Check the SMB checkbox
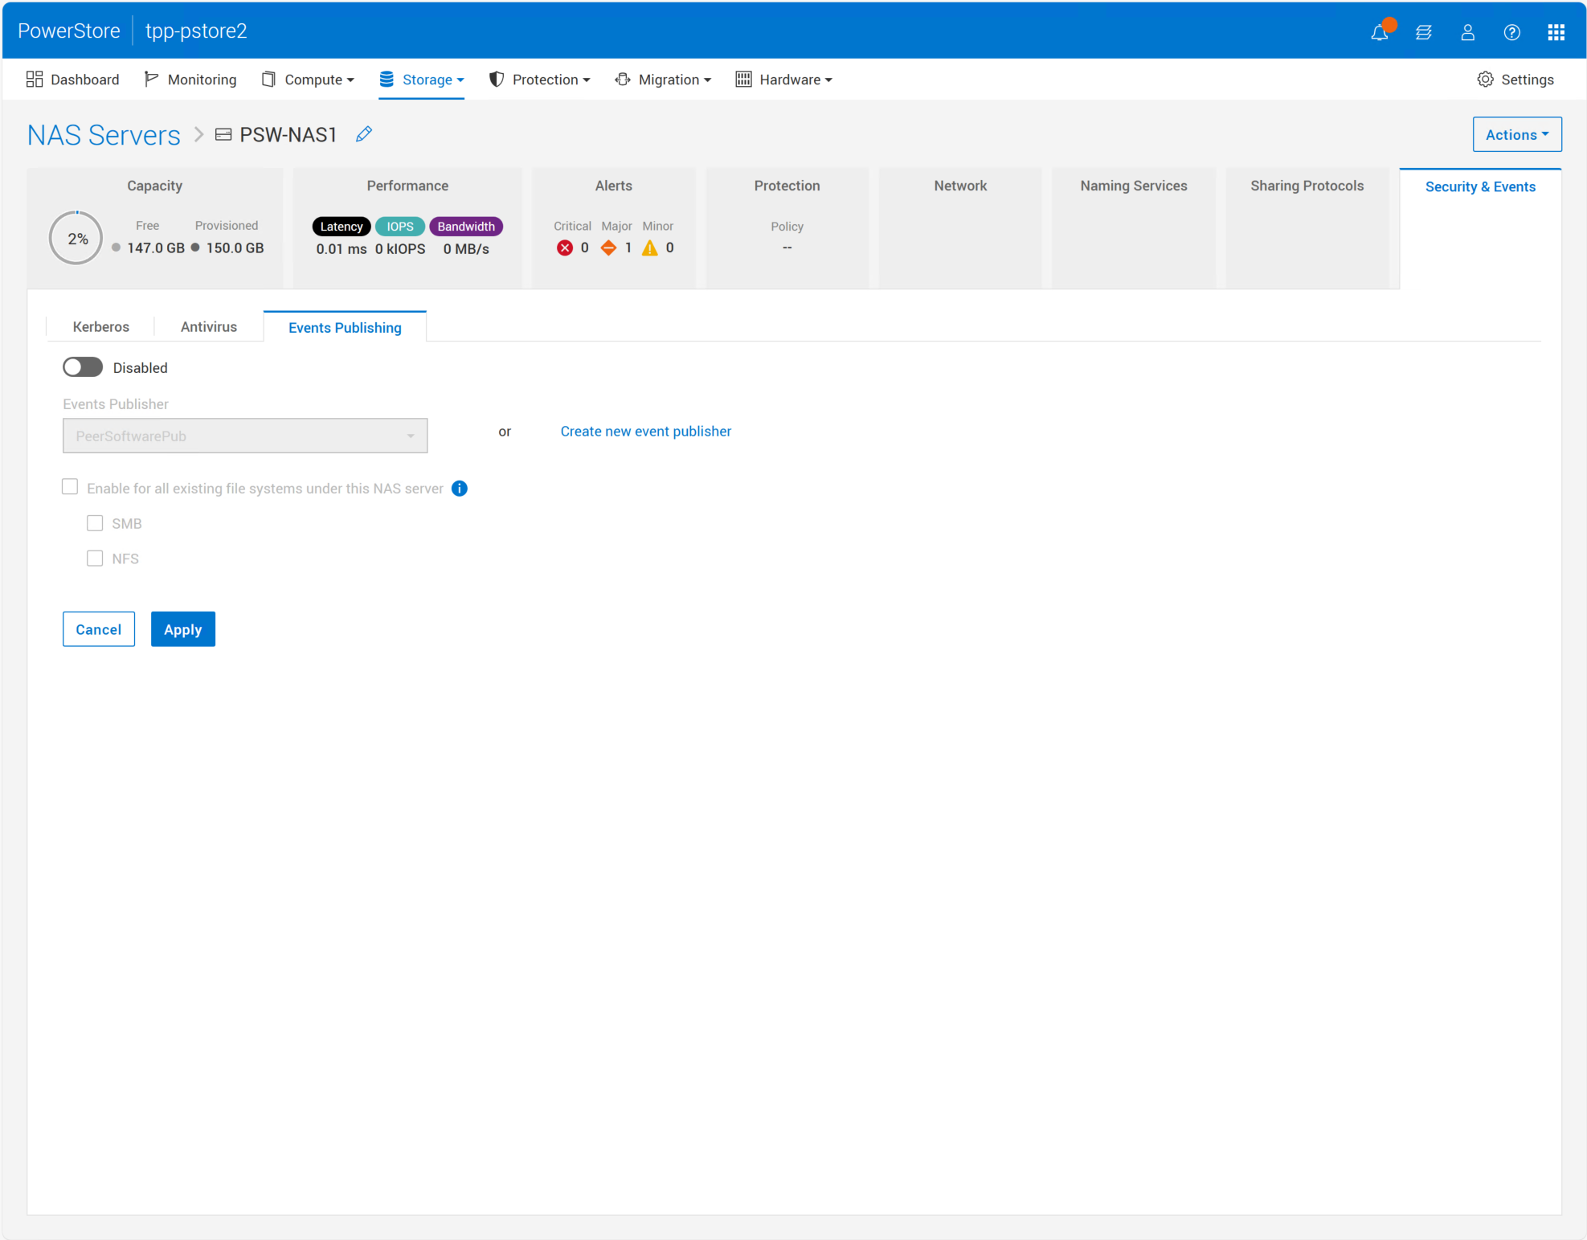 (95, 523)
